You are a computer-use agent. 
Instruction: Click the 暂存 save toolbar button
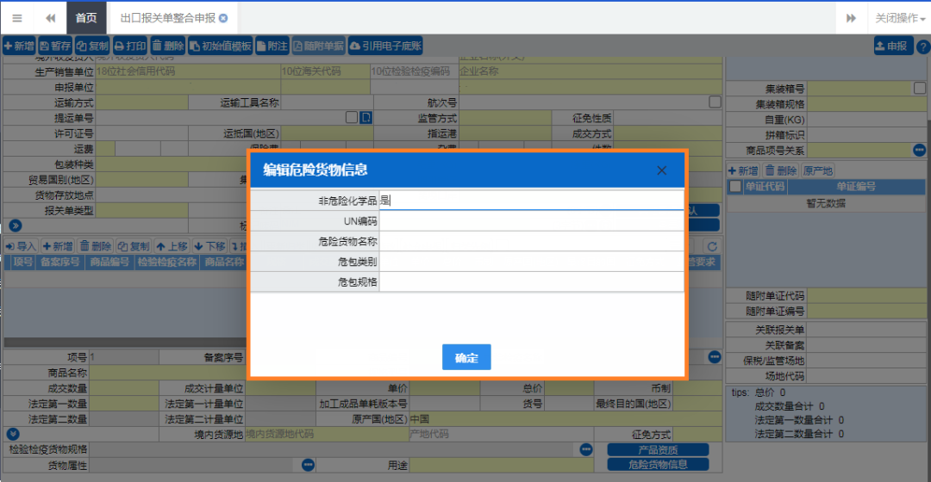tap(55, 46)
